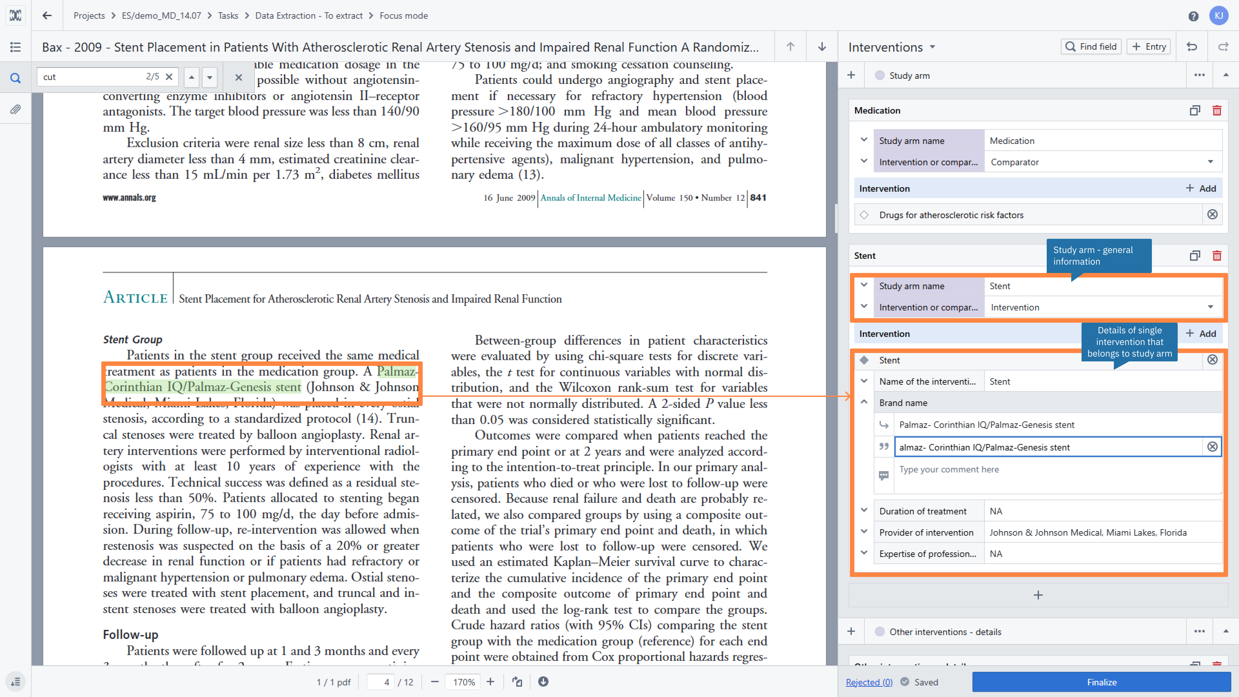Remove Drugs for atherosclerotic risk factors intervention

[1213, 215]
